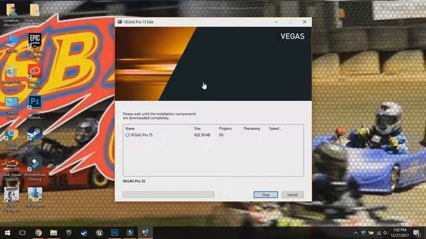
Task: Click the VEGAS Pro 15 label under the download list
Action: click(x=134, y=181)
